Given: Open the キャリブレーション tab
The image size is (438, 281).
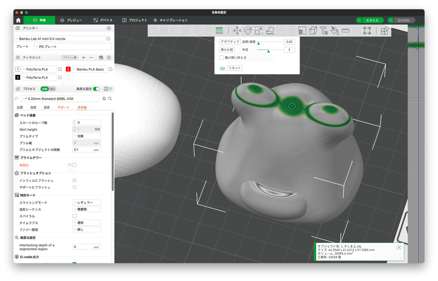Looking at the screenshot, I should [170, 20].
